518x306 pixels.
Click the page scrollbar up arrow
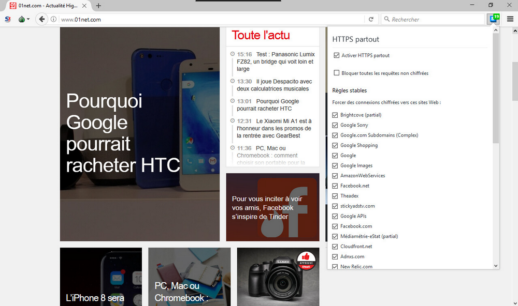click(x=515, y=30)
